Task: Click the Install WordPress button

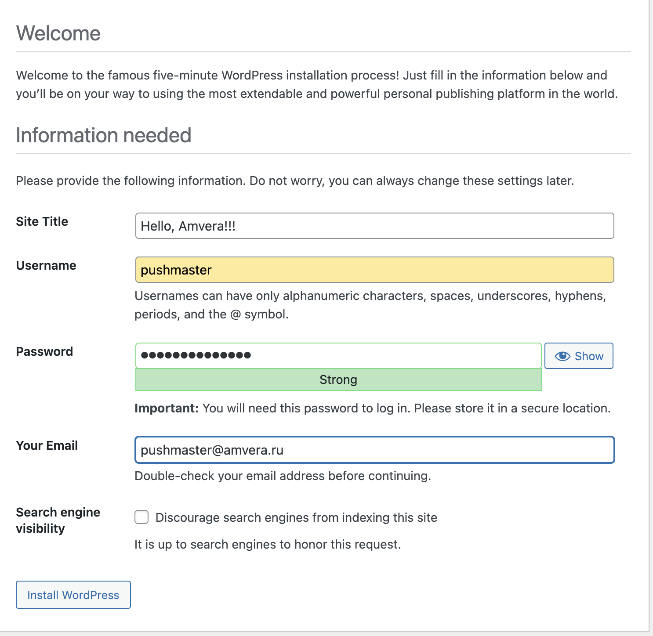Action: (73, 595)
